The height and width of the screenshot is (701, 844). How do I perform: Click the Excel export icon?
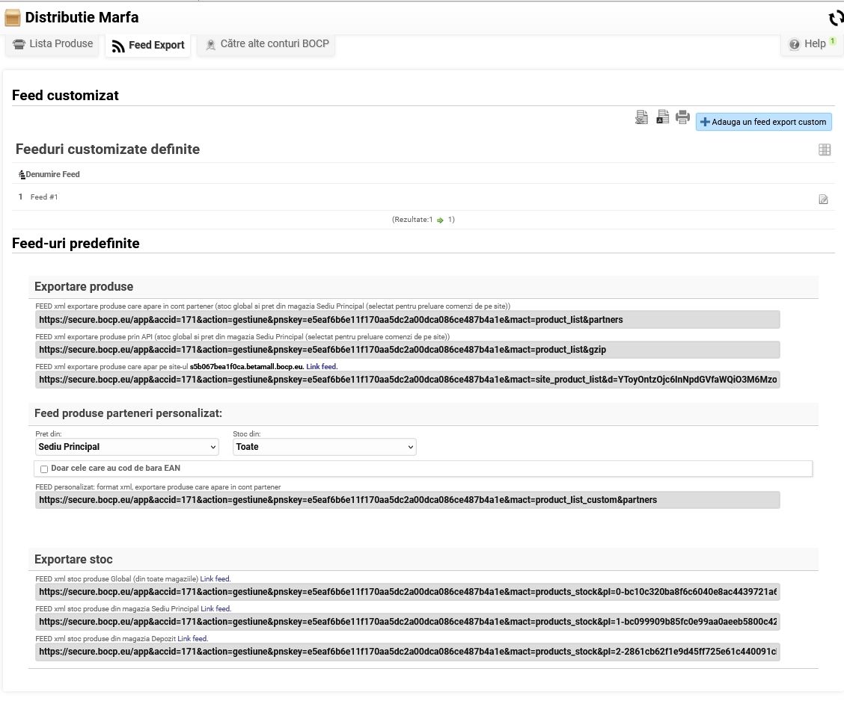(641, 117)
